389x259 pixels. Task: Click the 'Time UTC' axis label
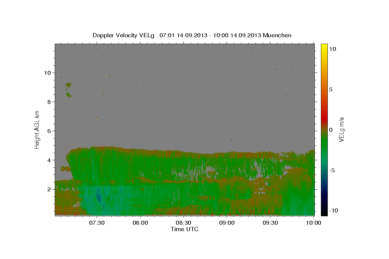pos(184,229)
